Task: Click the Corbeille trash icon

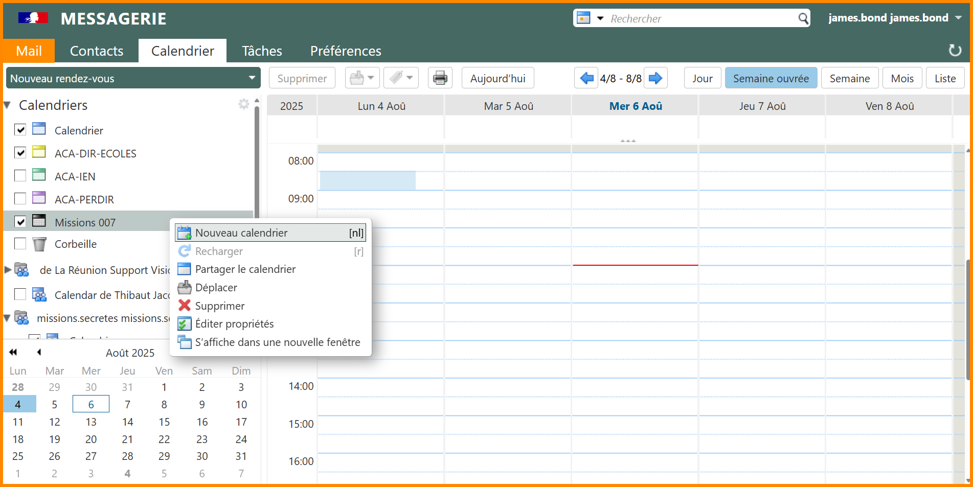Action: 39,244
